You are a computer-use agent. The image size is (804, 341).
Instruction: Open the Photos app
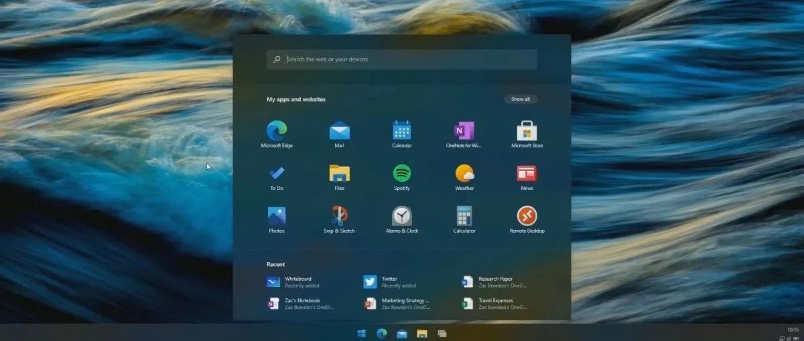point(277,220)
